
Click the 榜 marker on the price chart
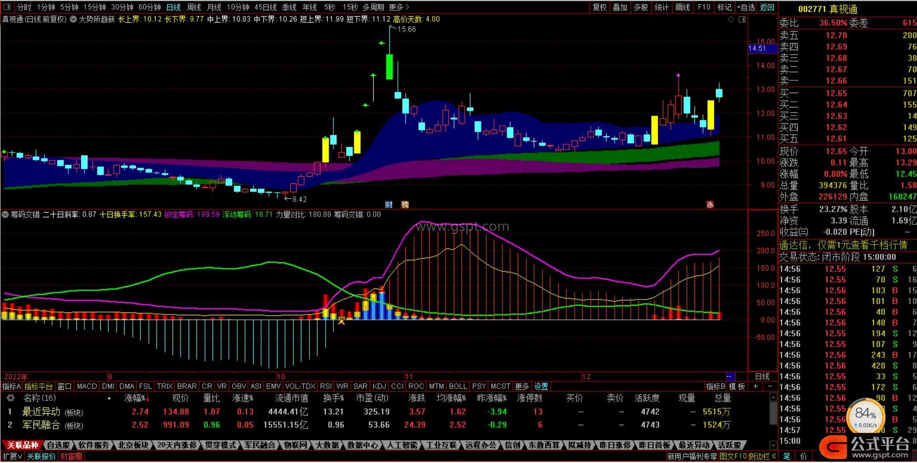[405, 205]
